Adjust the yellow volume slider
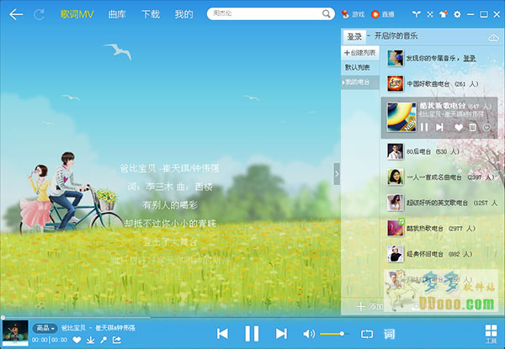Image resolution: width=505 pixels, height=349 pixels. click(334, 334)
